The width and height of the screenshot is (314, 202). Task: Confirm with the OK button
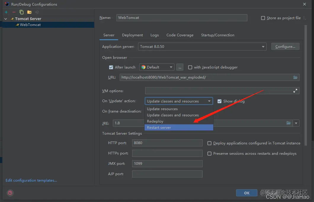(247, 193)
